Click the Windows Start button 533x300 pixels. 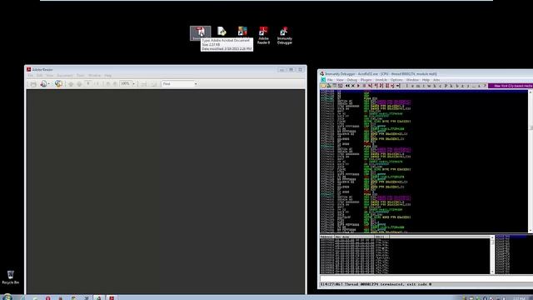tap(7, 297)
